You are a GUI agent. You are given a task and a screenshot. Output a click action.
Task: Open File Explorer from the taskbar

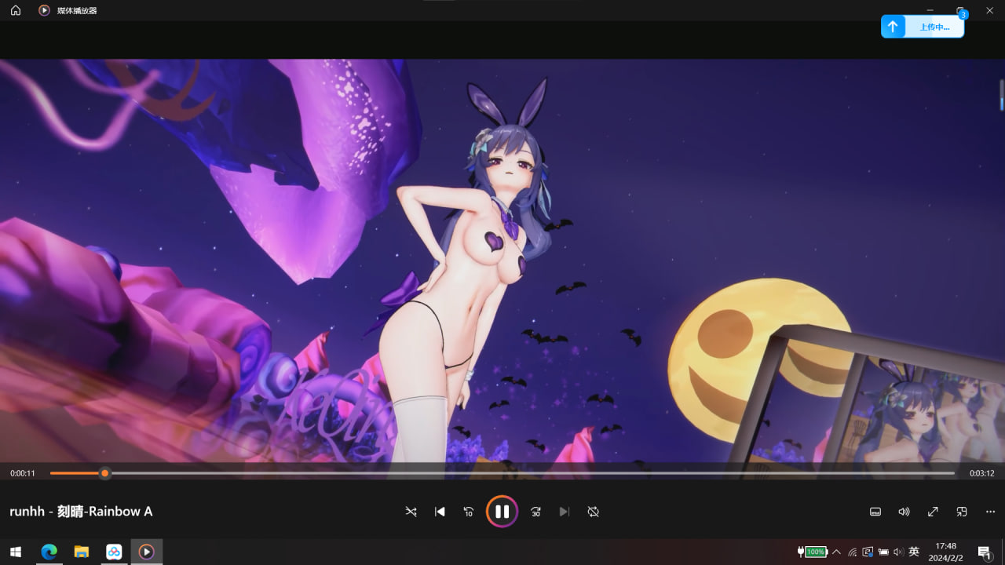pyautogui.click(x=82, y=552)
